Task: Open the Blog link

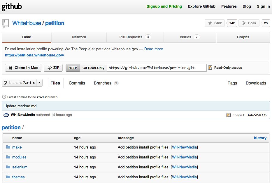Action: coord(247,6)
